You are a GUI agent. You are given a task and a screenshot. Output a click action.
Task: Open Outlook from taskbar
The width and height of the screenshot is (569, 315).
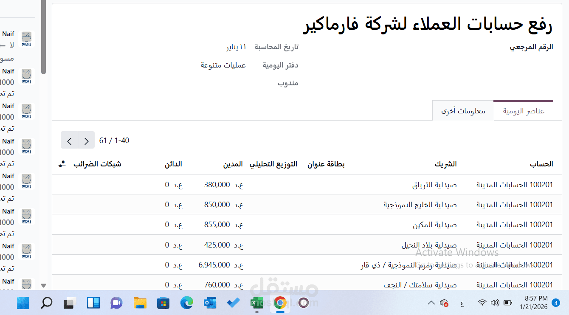210,303
